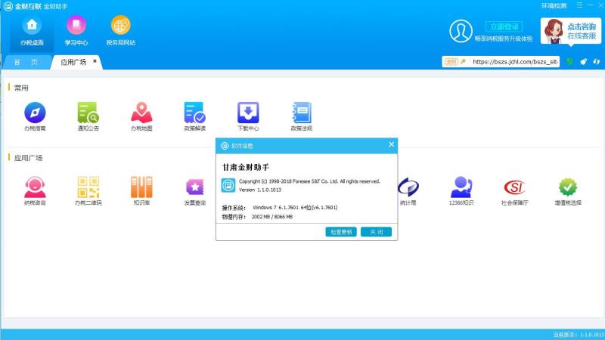Click the refresh arrows icon beside rocket

597,62
